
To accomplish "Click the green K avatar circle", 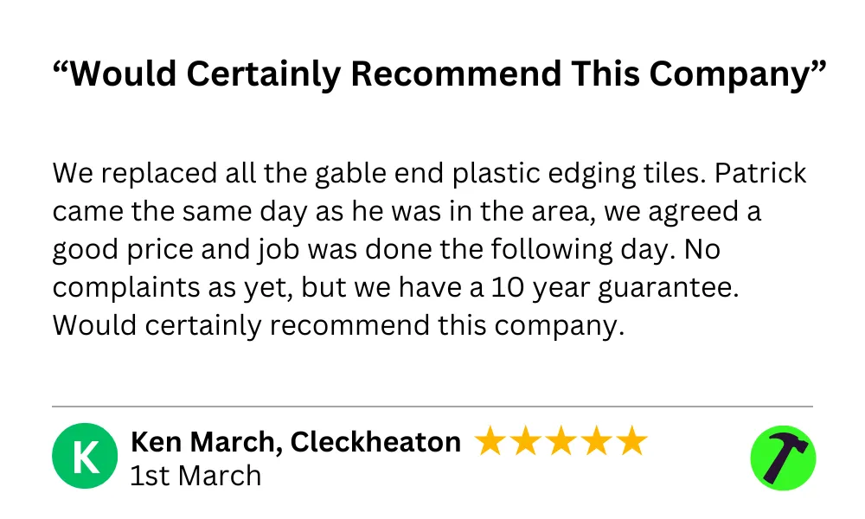I will pos(84,456).
